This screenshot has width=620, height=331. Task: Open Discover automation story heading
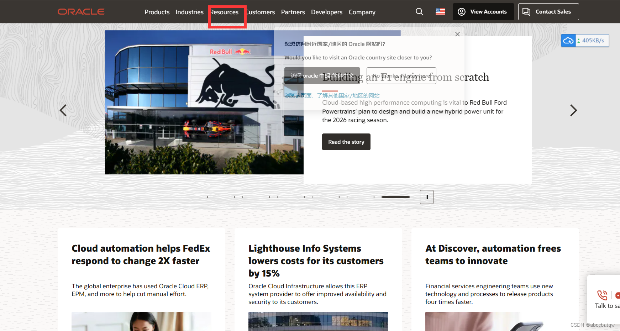tap(493, 254)
